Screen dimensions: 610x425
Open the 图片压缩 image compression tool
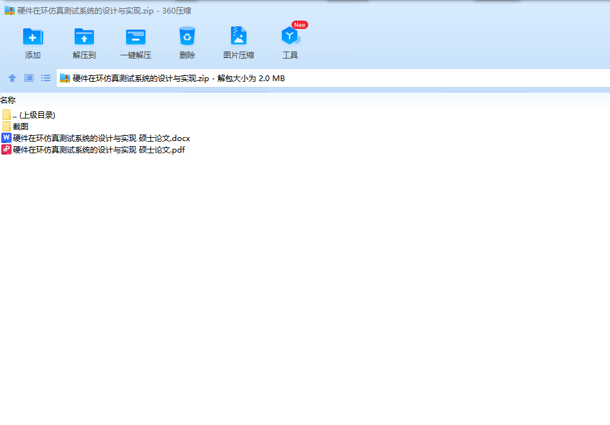click(239, 36)
